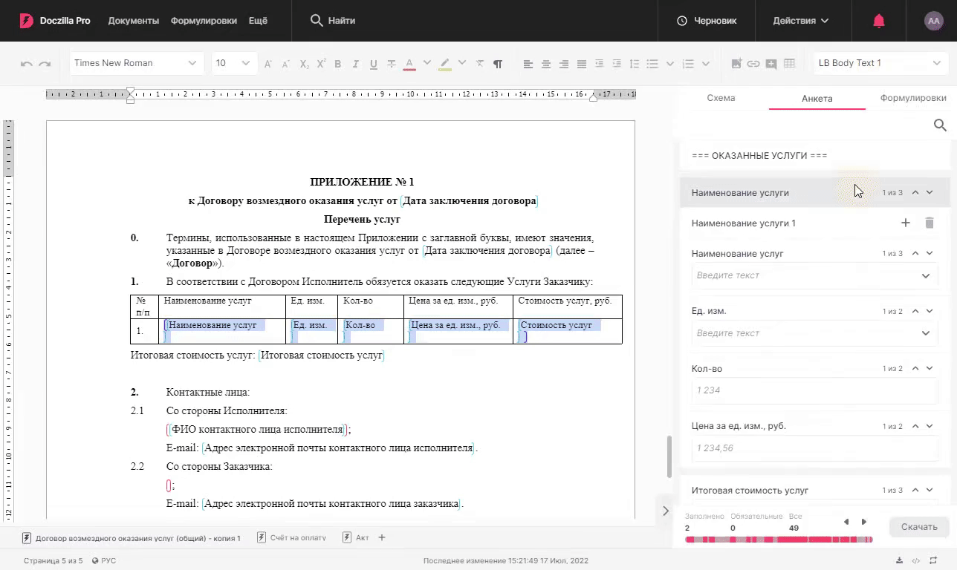Open the Документы menu
957x570 pixels.
134,21
